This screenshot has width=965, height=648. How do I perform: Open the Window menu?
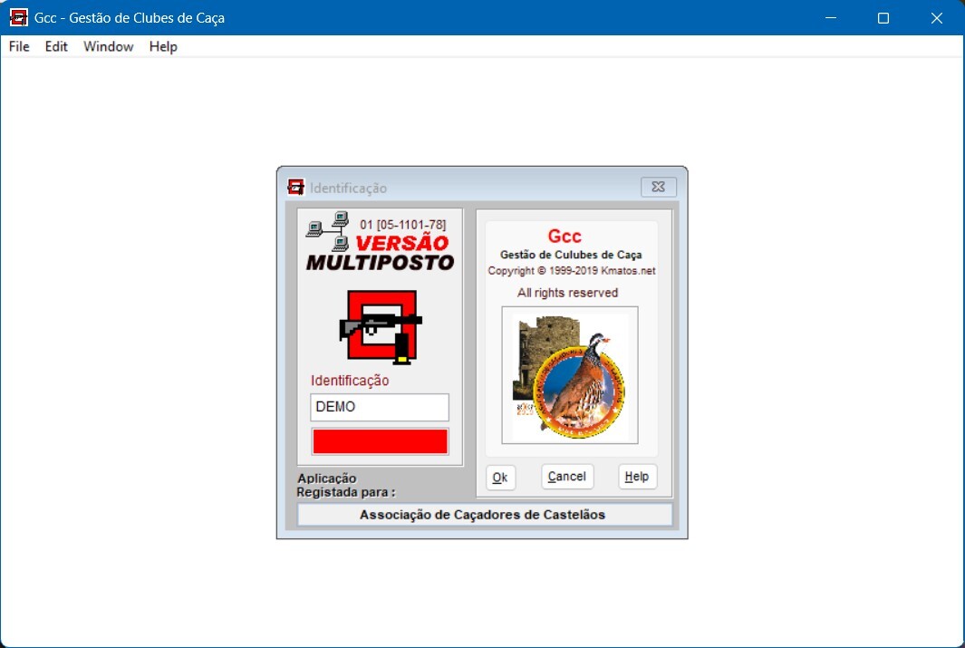tap(108, 46)
